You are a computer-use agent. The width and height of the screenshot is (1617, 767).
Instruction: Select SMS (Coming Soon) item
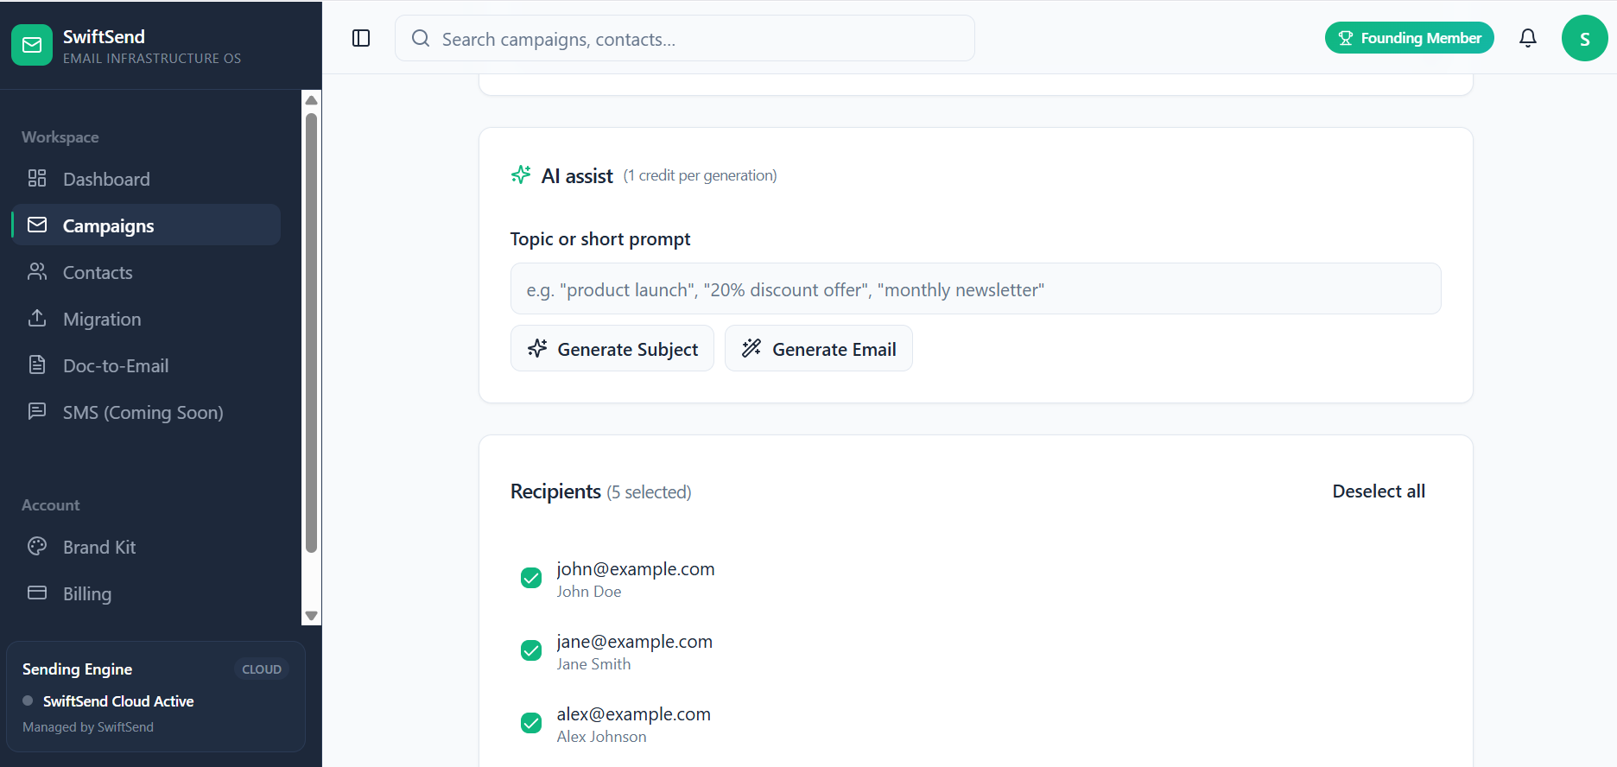(x=146, y=412)
